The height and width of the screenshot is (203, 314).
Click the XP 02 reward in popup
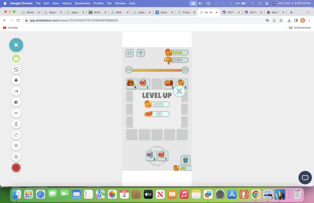pyautogui.click(x=157, y=114)
